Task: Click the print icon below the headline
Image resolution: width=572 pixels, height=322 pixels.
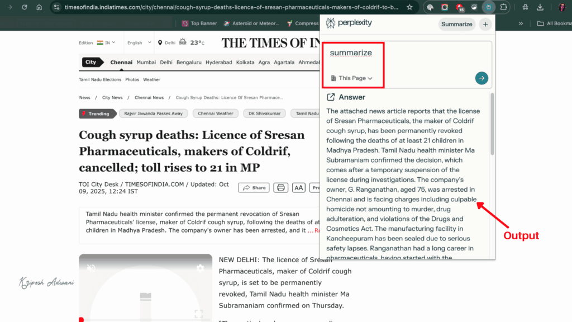Action: tap(280, 188)
